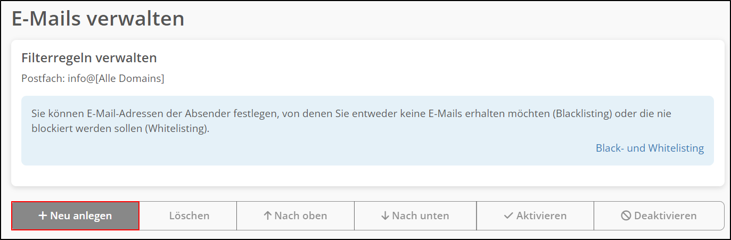
Task: Move the rule down using Nach unten
Action: 415,216
